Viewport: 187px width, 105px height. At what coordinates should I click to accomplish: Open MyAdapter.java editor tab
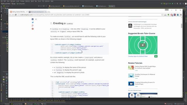coord(102,6)
